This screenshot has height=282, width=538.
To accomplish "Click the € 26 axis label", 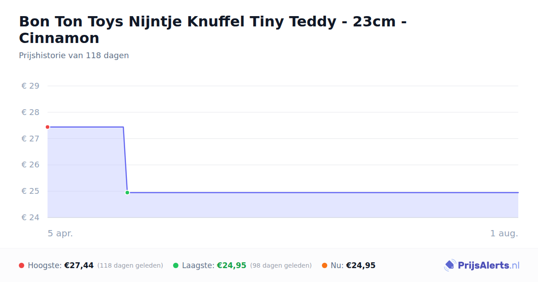I will pos(30,165).
